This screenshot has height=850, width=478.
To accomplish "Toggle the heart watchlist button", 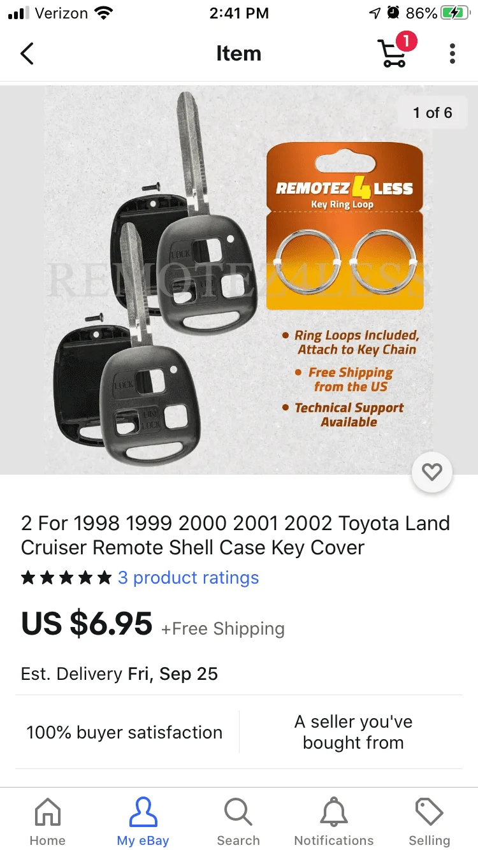I will point(432,472).
